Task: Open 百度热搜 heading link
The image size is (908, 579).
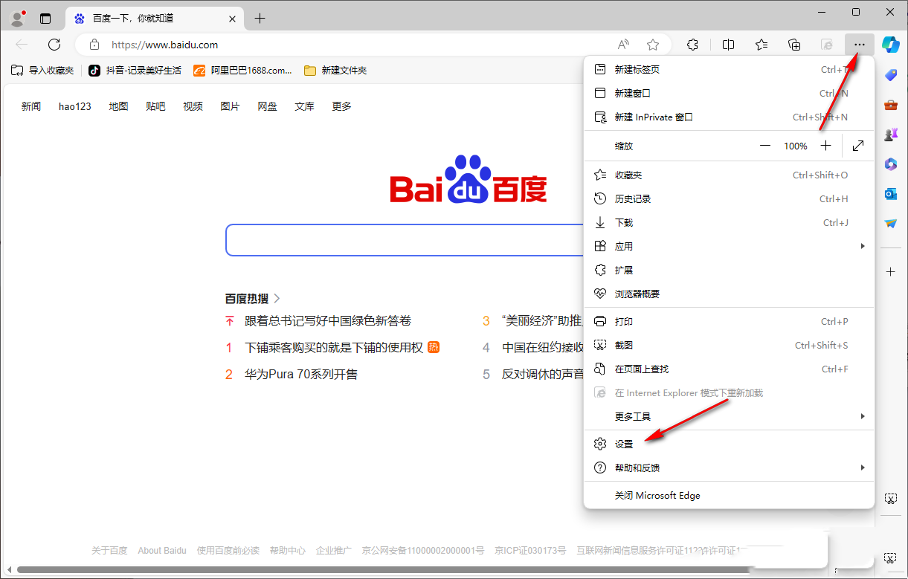Action: pyautogui.click(x=253, y=298)
